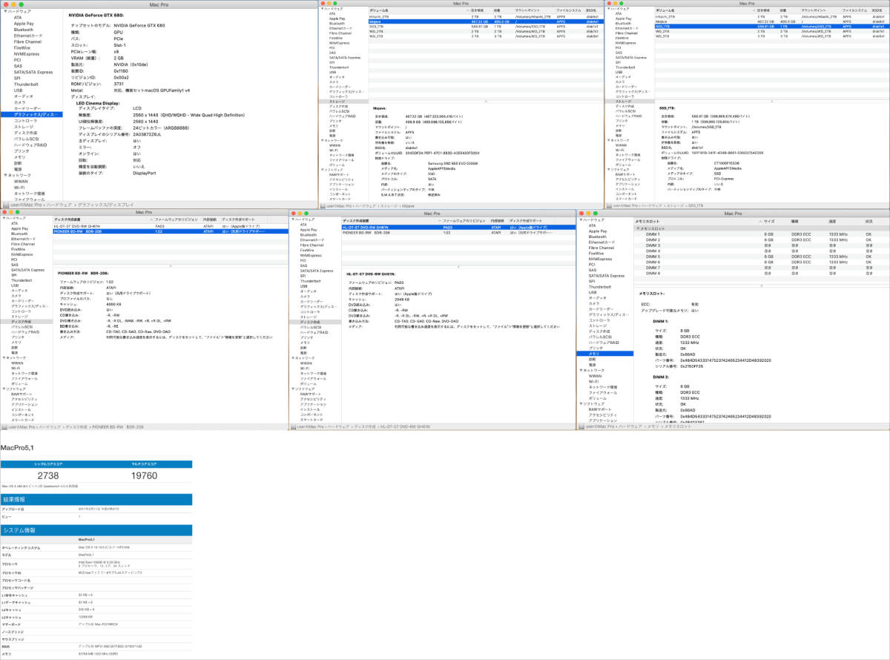The width and height of the screenshot is (890, 660).
Task: Select DIMM 8 row in the memory slots table
Action: click(762, 272)
